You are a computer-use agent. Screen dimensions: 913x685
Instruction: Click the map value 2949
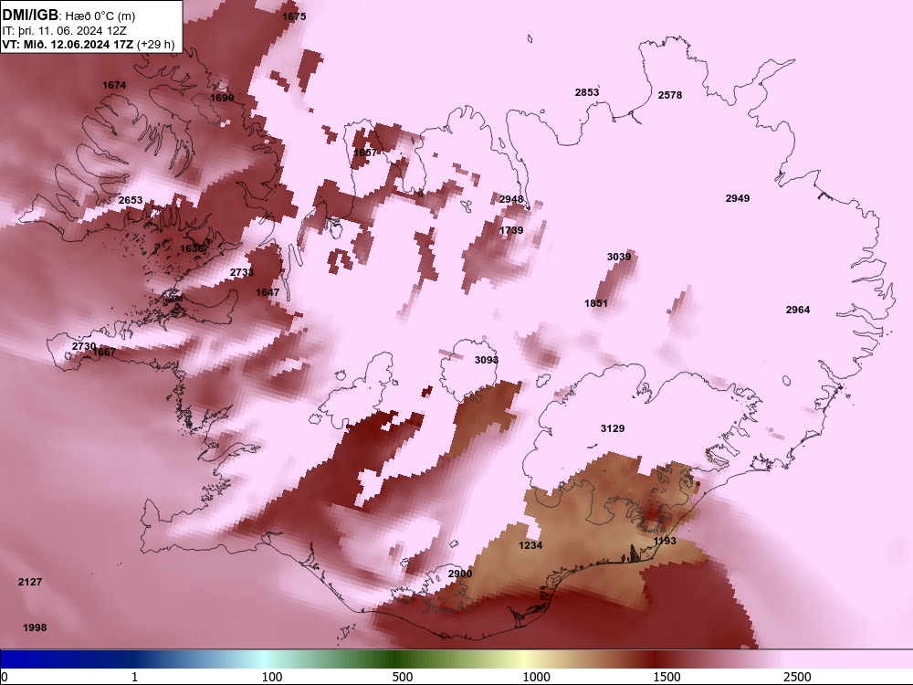tap(738, 198)
